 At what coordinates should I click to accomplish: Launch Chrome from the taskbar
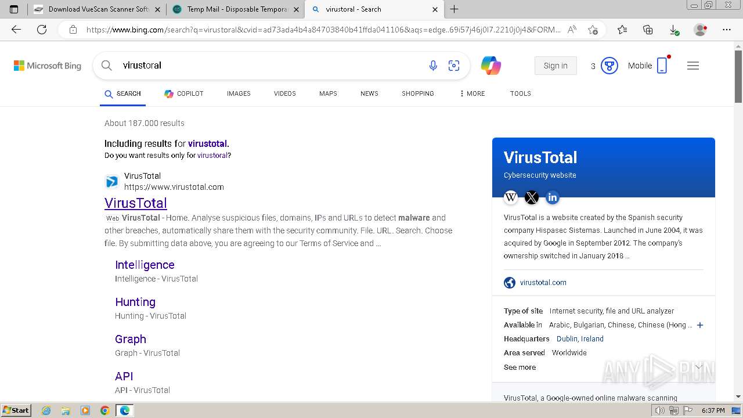point(105,410)
